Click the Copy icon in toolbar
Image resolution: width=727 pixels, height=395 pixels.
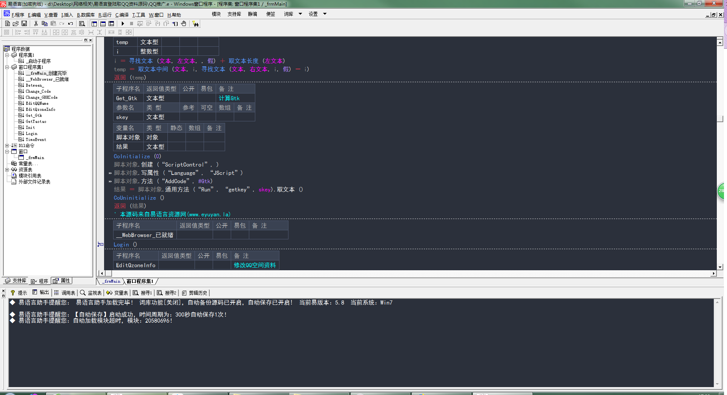[x=44, y=23]
